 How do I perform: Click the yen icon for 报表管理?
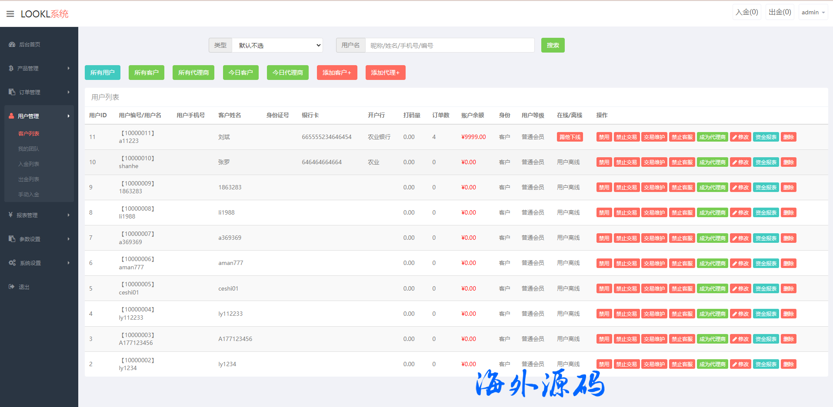11,215
